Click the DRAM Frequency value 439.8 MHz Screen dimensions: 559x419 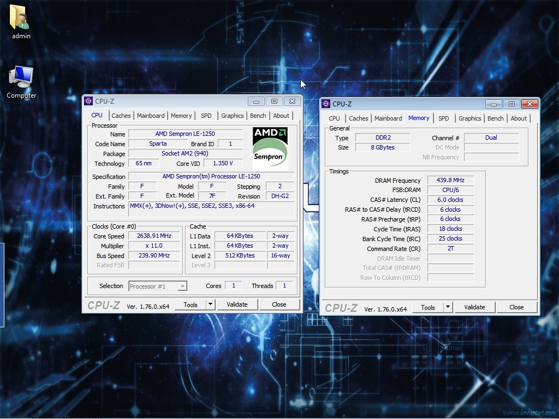click(450, 180)
